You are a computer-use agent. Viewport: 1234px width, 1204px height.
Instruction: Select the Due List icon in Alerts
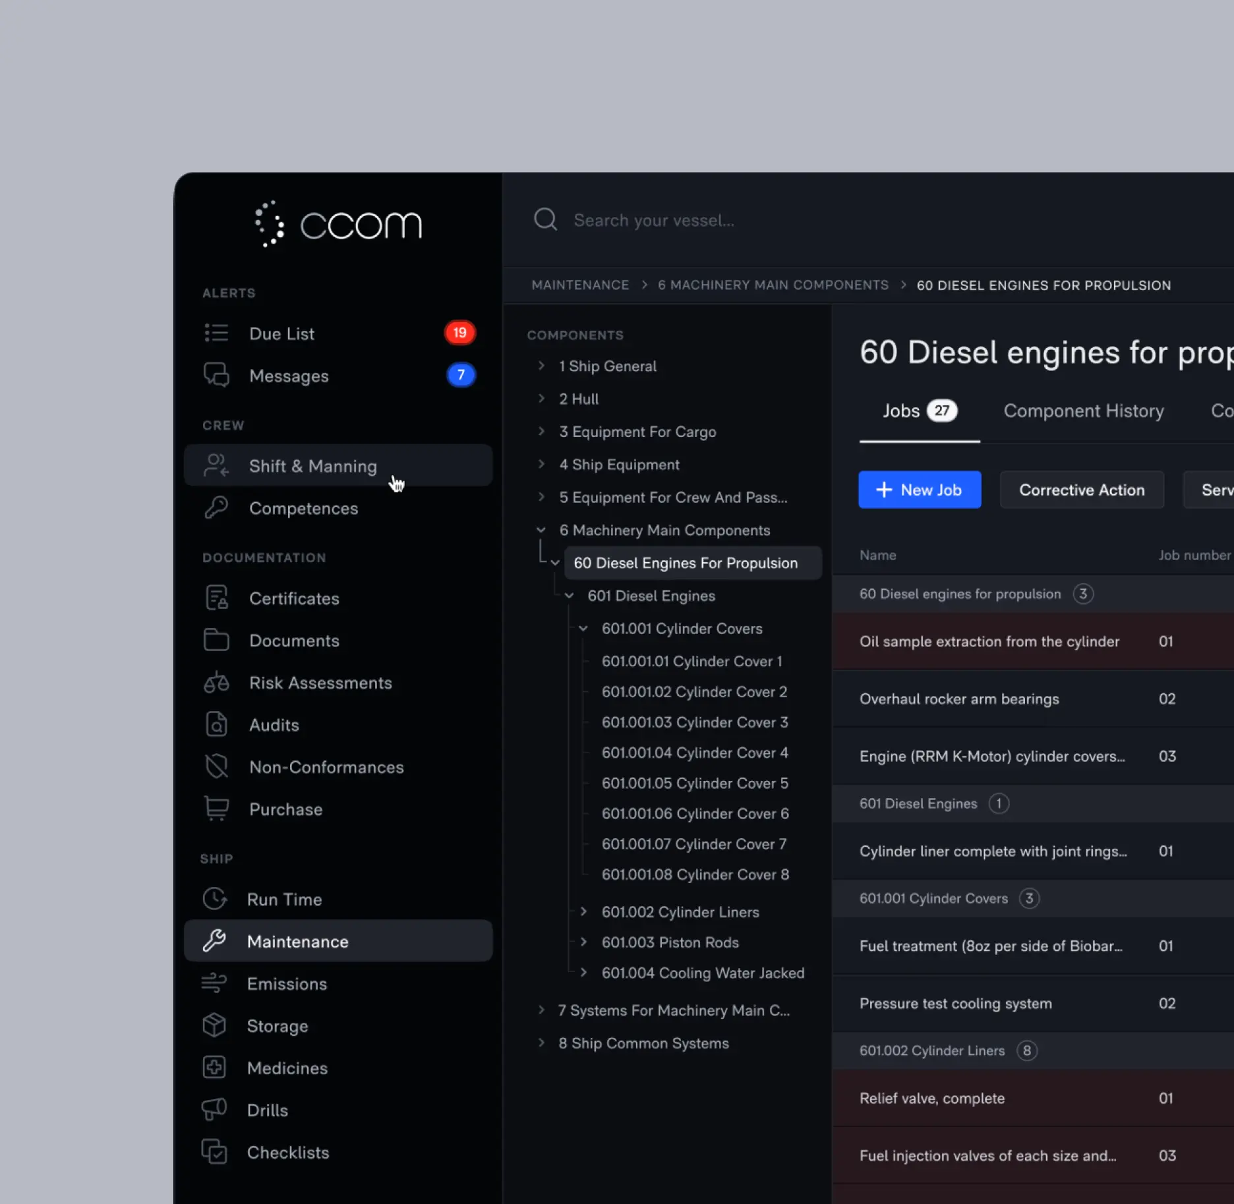tap(216, 333)
